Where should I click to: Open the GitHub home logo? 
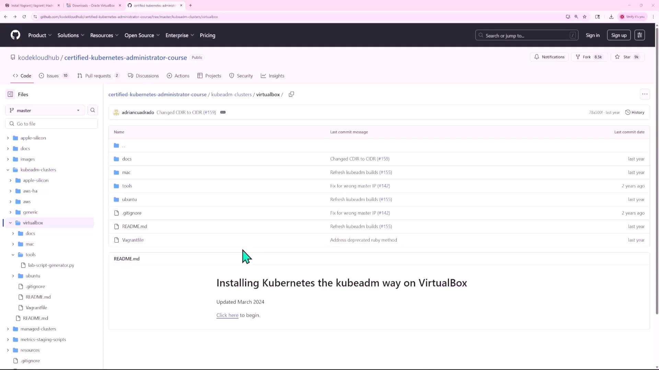pyautogui.click(x=15, y=35)
